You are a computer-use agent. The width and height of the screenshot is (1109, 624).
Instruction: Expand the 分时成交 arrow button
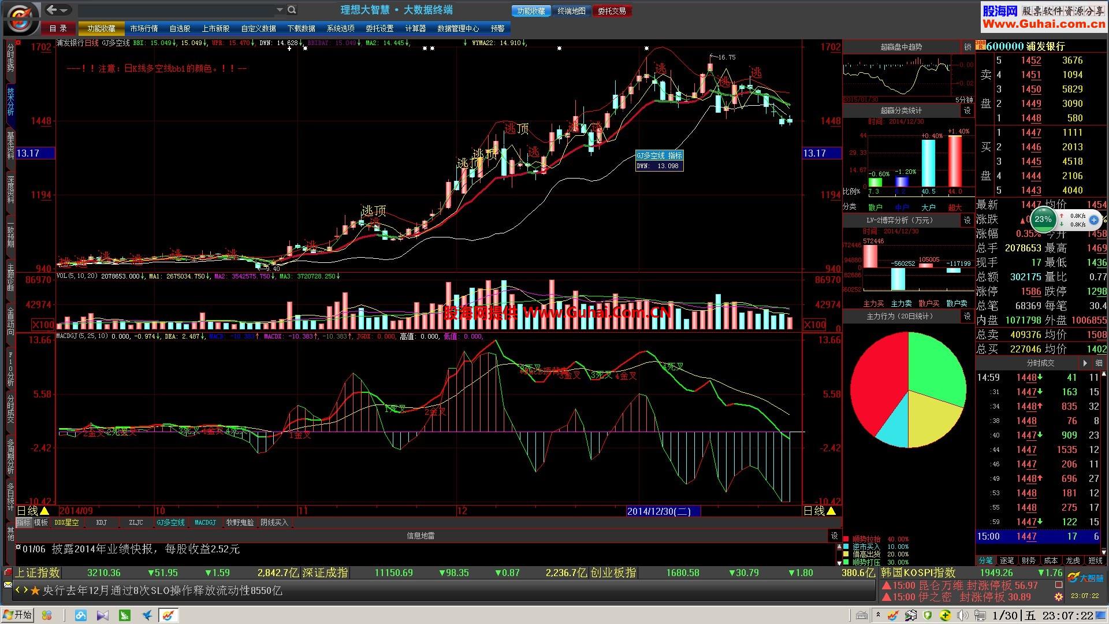pyautogui.click(x=1085, y=363)
